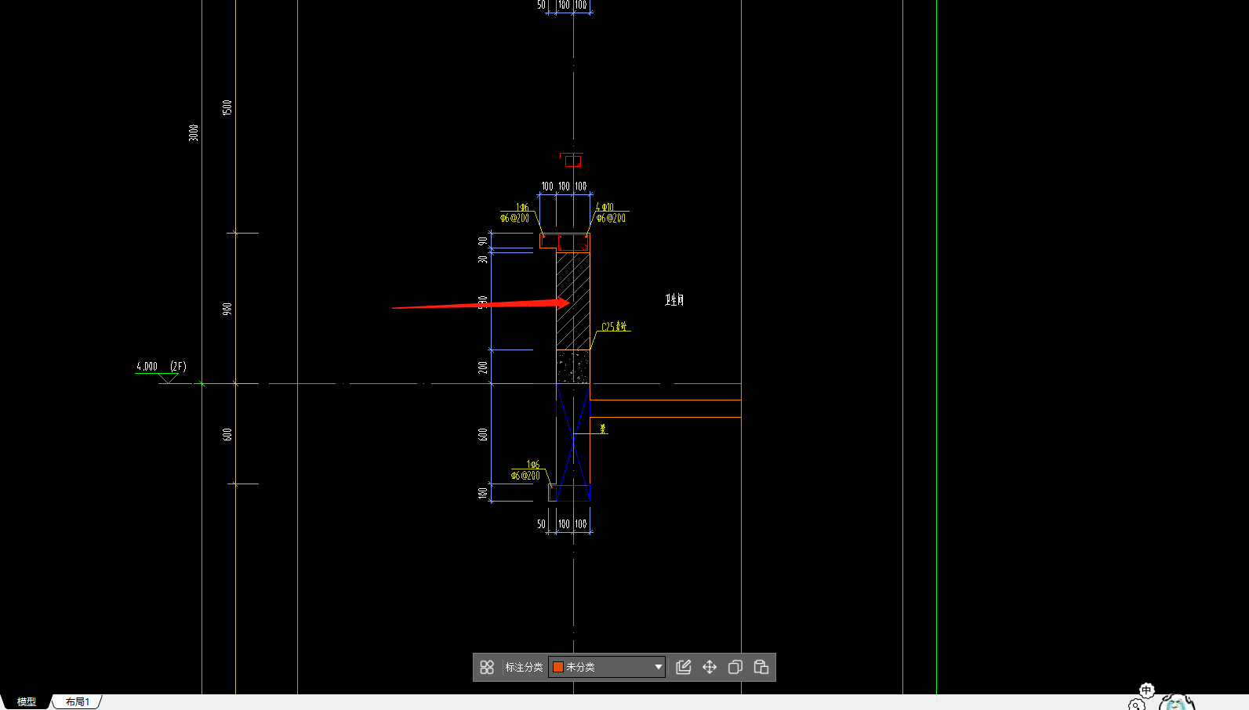Open the 未分类 annotation category dropdown
Screen dimensions: 1249x710
[x=607, y=667]
